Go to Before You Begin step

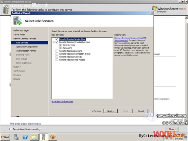click(x=21, y=30)
